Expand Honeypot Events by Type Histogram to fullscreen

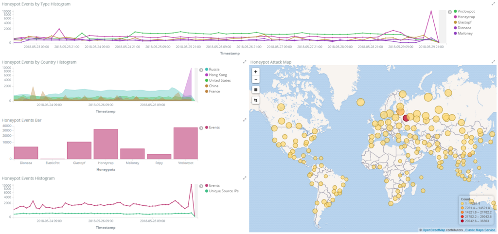(493, 4)
